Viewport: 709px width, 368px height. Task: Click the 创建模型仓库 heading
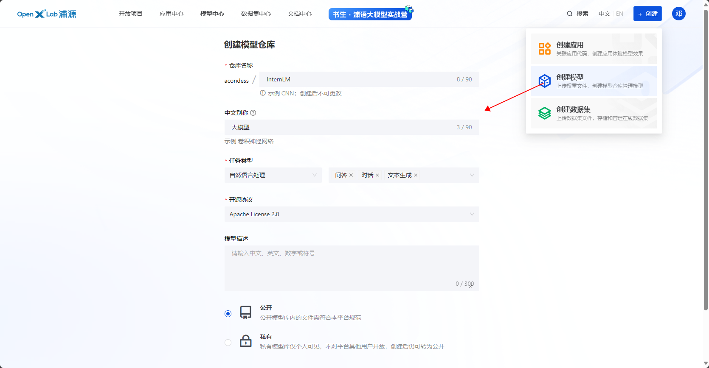pyautogui.click(x=250, y=45)
